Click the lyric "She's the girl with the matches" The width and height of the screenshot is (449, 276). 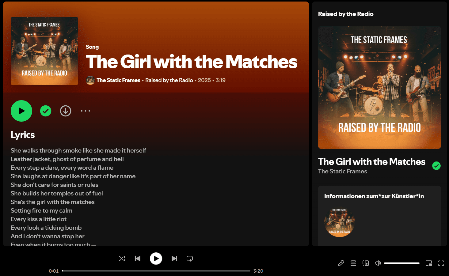[x=53, y=202]
